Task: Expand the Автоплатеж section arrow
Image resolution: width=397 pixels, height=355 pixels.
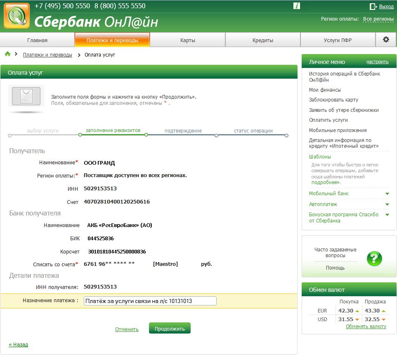Action: pyautogui.click(x=387, y=204)
